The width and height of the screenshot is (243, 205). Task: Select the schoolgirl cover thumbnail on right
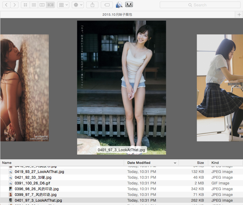coord(220,88)
